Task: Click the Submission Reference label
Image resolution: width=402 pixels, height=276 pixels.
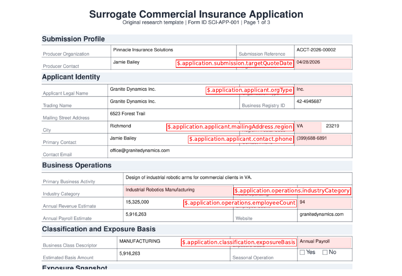Action: pos(262,54)
